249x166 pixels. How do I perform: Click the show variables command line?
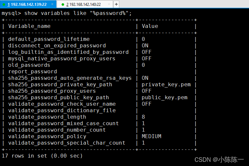(67, 13)
